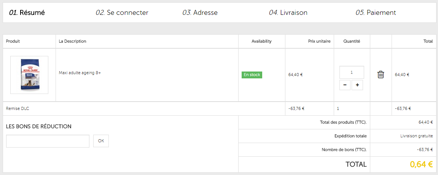Screen dimensions: 438x175
Task: Go to the 03. Adresse step
Action: (x=200, y=13)
